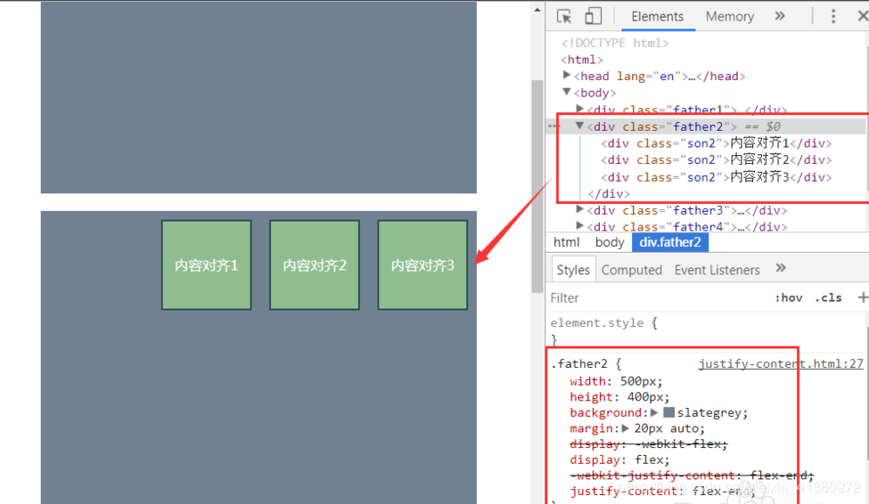
Task: Open the ellipsis actions beside father2 node
Action: (x=553, y=126)
